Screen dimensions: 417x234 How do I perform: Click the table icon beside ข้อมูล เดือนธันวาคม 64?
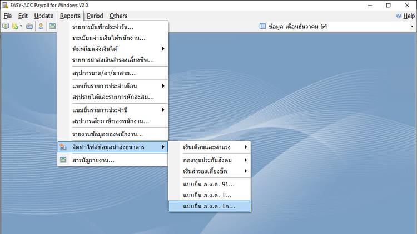pyautogui.click(x=262, y=26)
